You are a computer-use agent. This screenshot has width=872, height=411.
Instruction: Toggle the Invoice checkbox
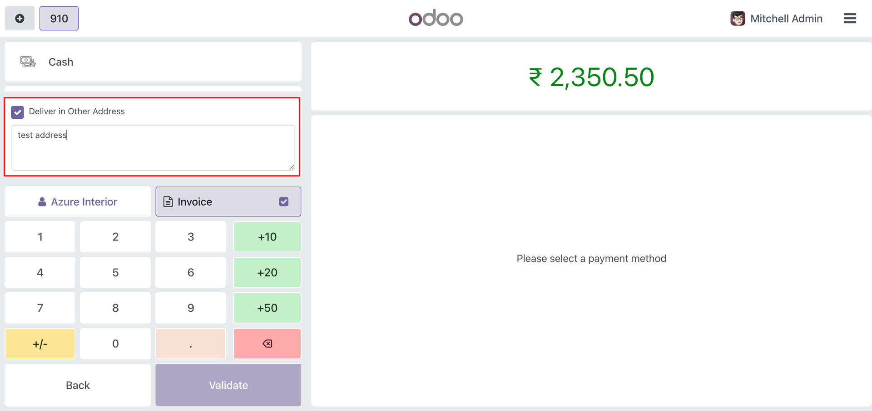coord(284,202)
